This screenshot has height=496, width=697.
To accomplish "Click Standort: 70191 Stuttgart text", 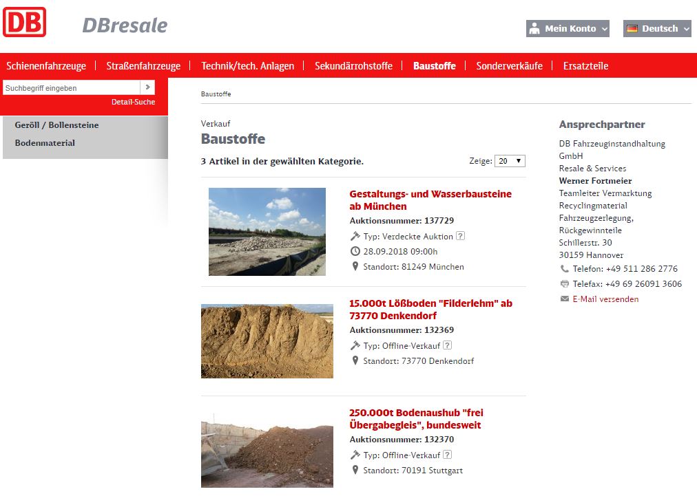I will pos(413,470).
